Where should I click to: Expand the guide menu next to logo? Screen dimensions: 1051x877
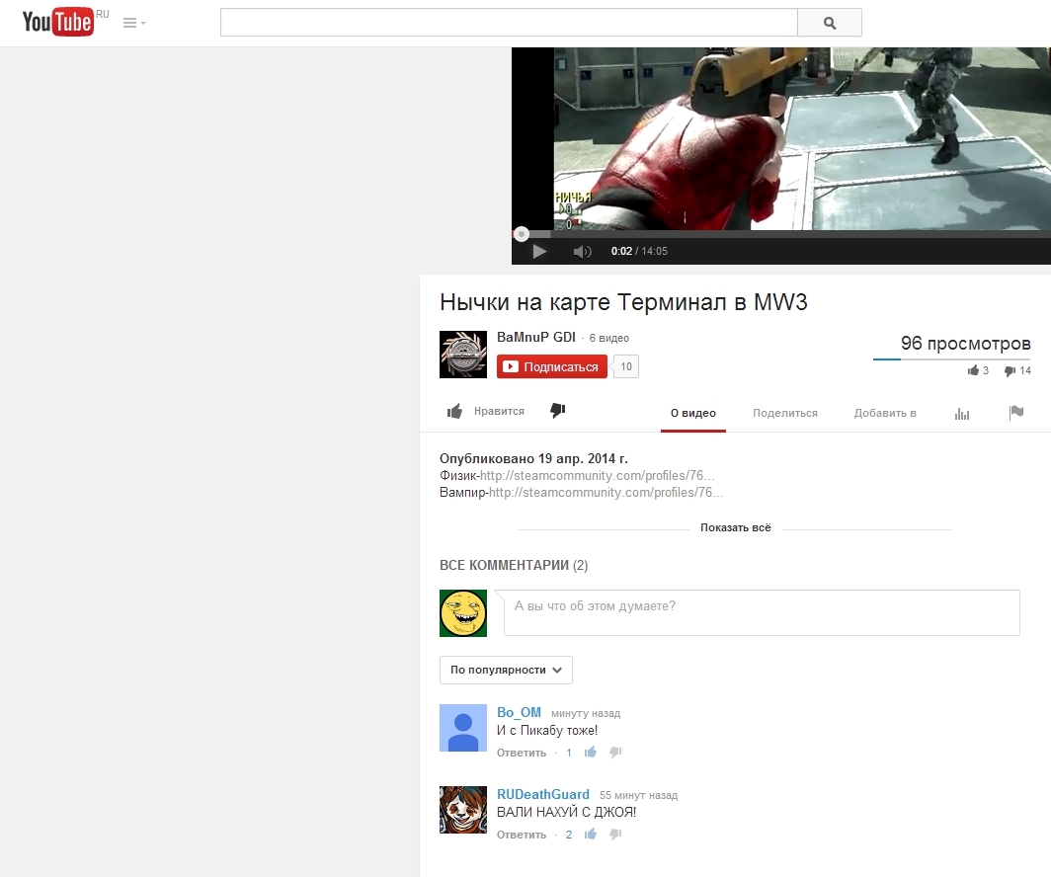pos(134,23)
